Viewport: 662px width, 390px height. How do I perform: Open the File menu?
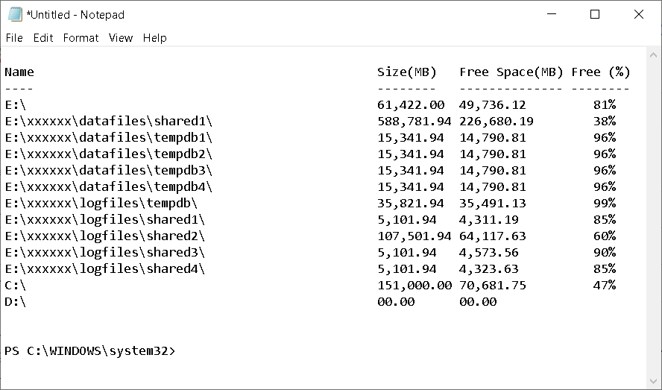click(x=14, y=38)
